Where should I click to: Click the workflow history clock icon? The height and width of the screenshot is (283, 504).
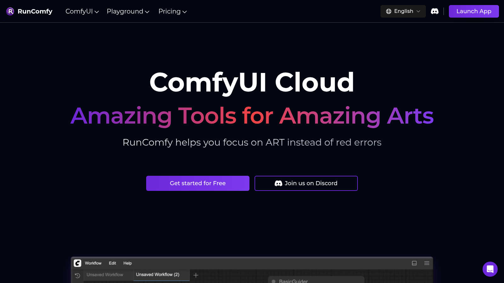pyautogui.click(x=77, y=275)
